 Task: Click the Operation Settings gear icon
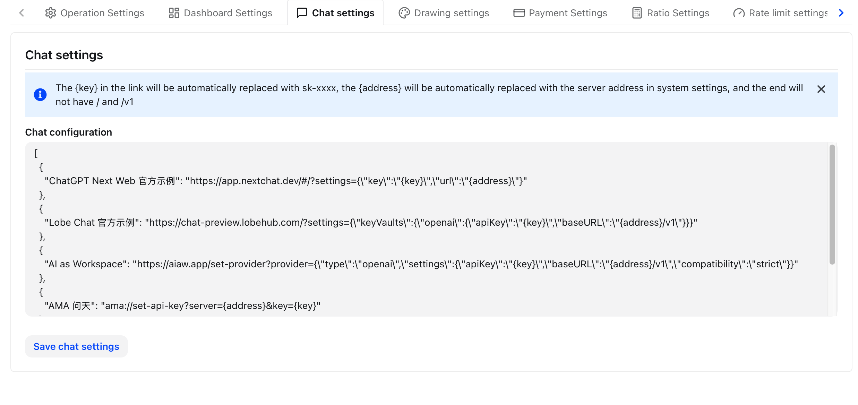coord(51,13)
